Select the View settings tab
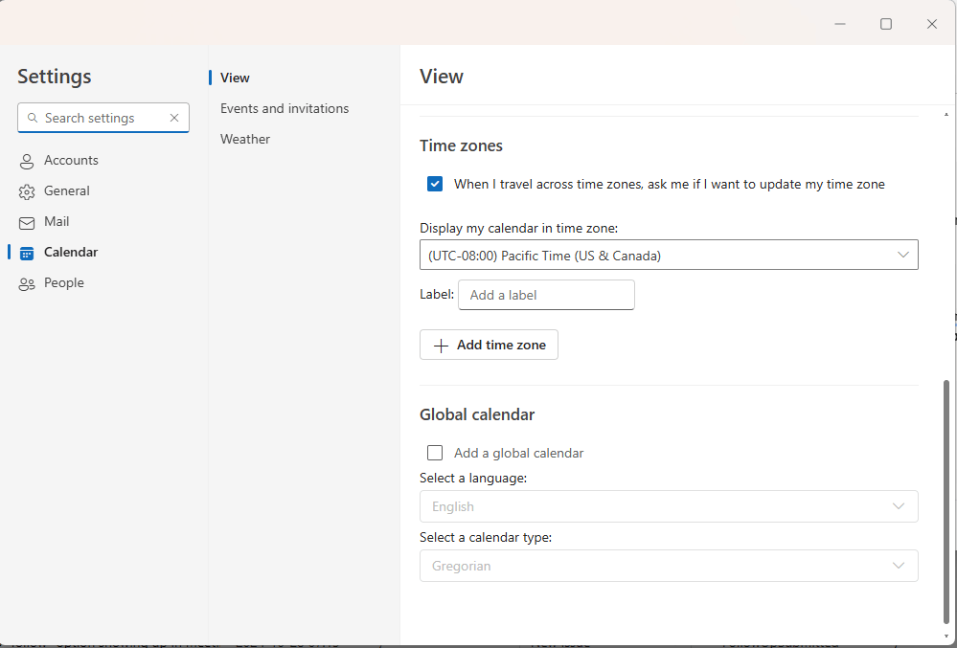 (x=235, y=78)
